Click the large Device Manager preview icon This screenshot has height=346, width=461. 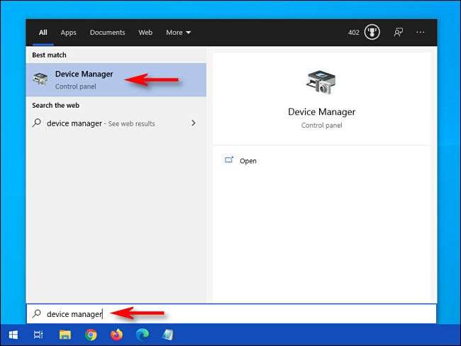click(321, 82)
